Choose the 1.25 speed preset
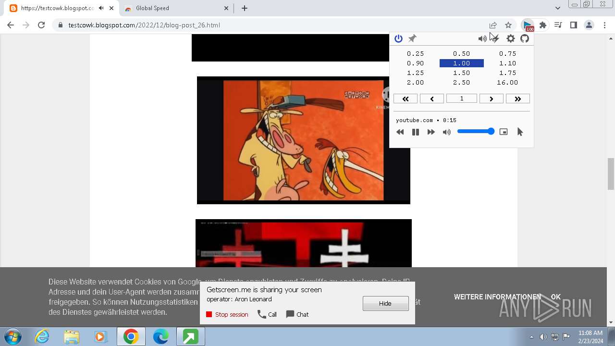Viewport: 615px width, 346px height. point(416,73)
